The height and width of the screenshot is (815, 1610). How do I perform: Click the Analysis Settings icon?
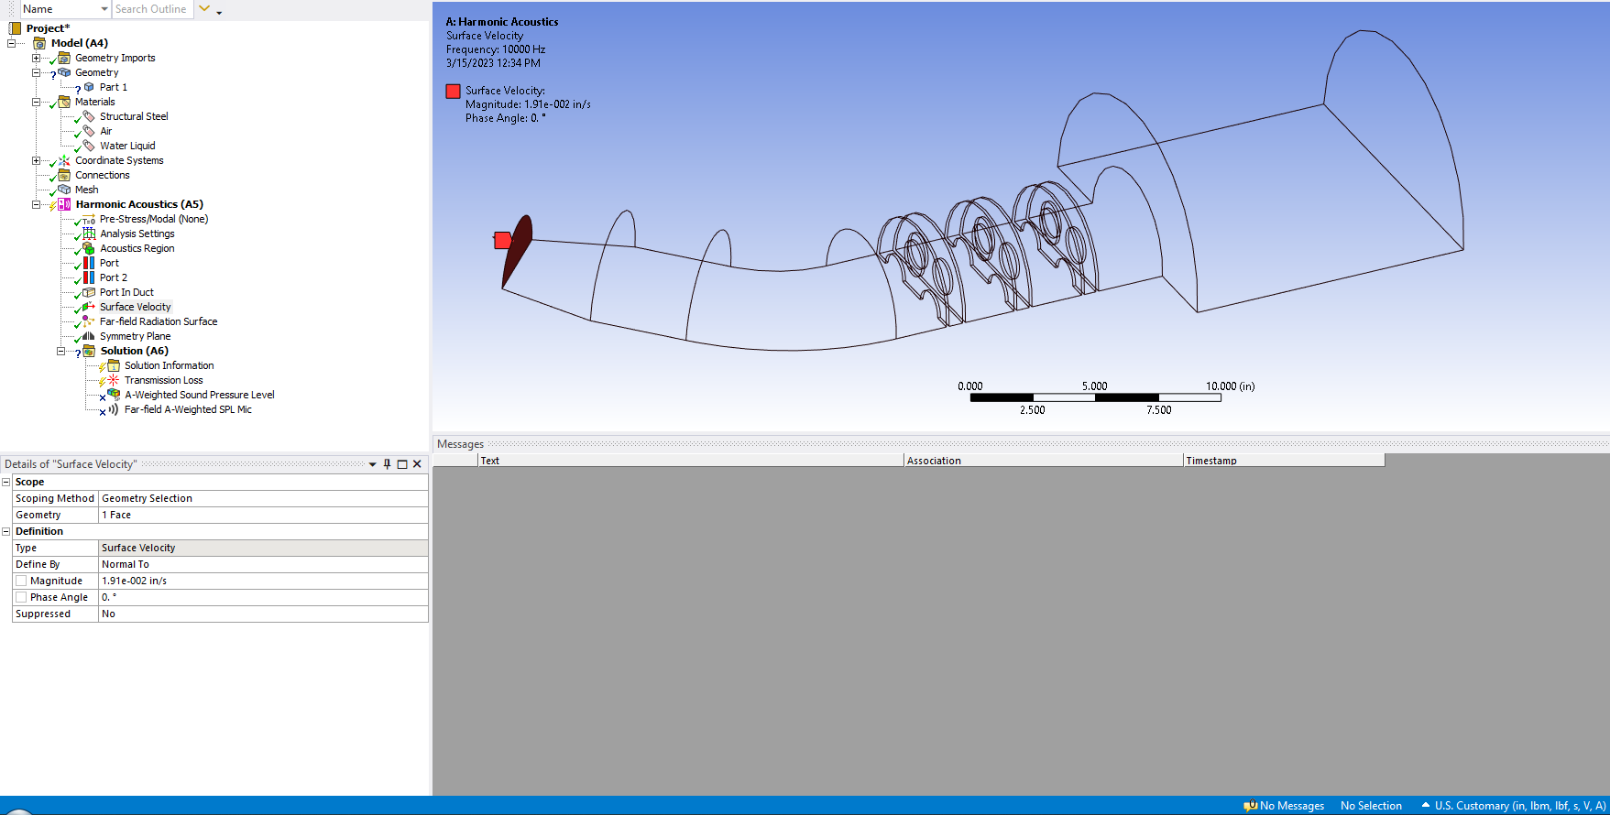(x=89, y=234)
